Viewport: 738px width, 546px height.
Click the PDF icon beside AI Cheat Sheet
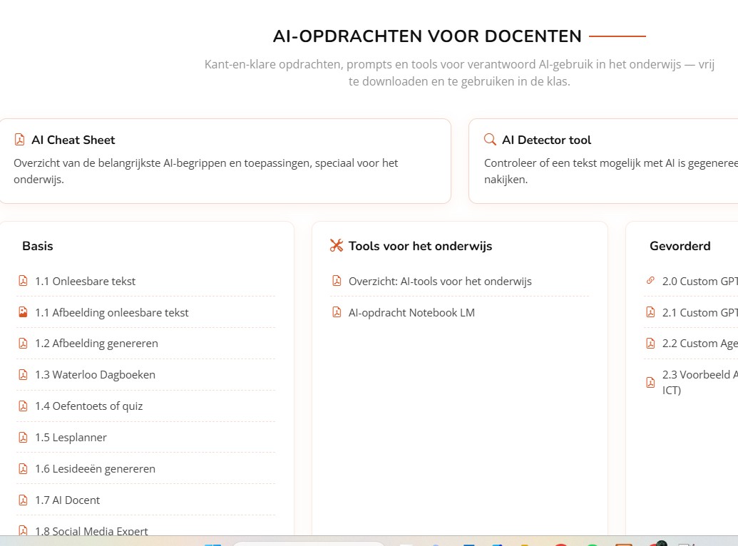tap(19, 140)
